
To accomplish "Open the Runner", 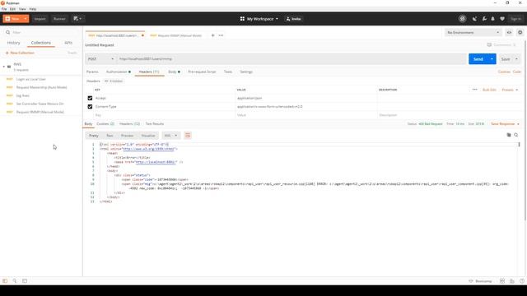I will tap(59, 19).
